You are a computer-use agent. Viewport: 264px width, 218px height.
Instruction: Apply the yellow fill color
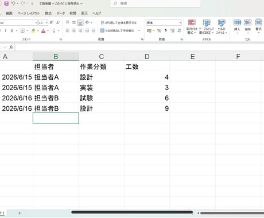[x=33, y=30]
